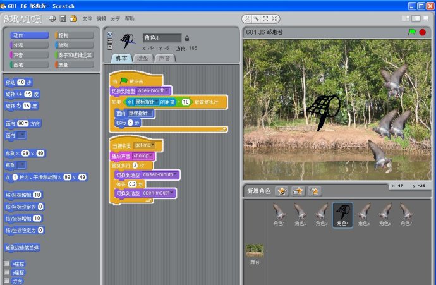Open got-me message dropdown in script
Screen dimensions: 436x285
[x=144, y=145]
